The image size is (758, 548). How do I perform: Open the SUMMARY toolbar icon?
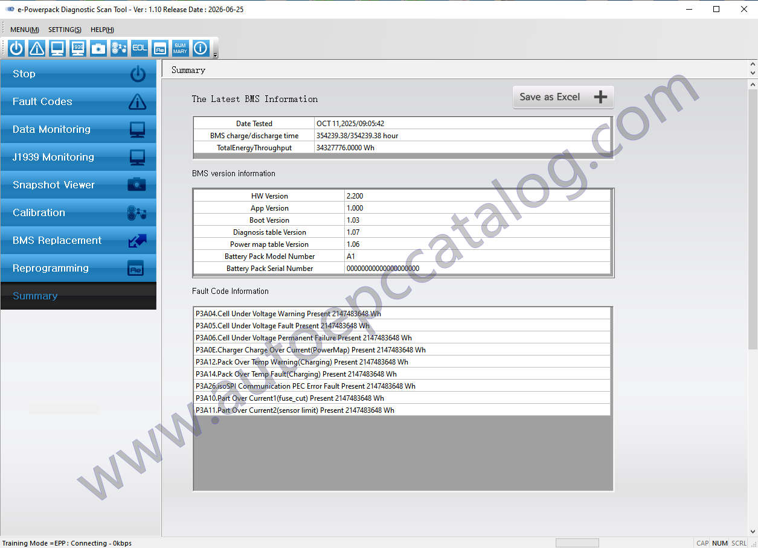coord(180,48)
